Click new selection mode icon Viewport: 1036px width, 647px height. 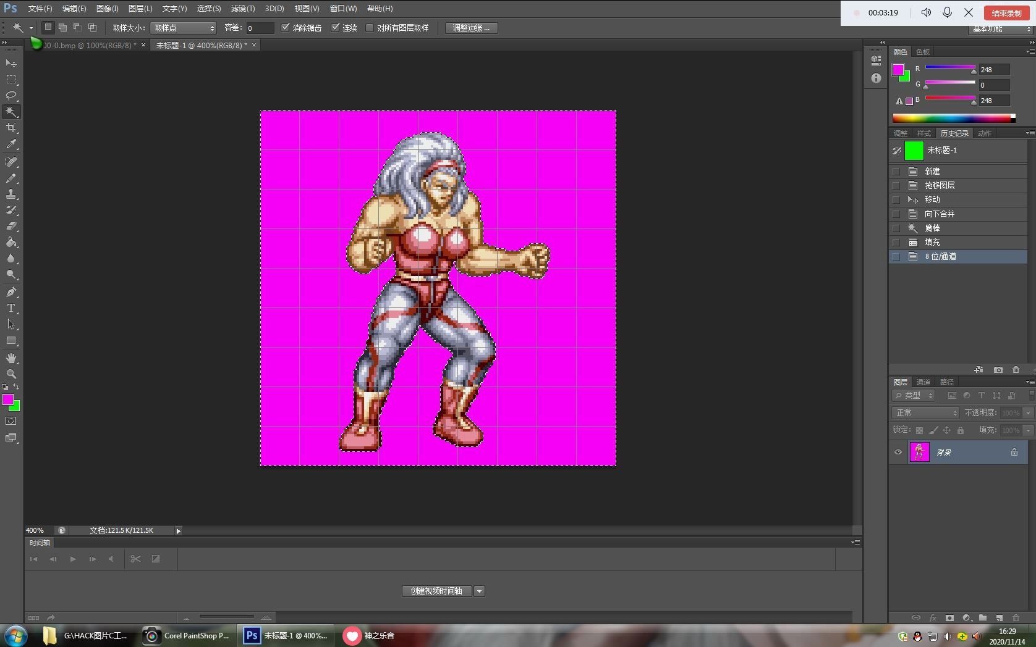(x=48, y=27)
